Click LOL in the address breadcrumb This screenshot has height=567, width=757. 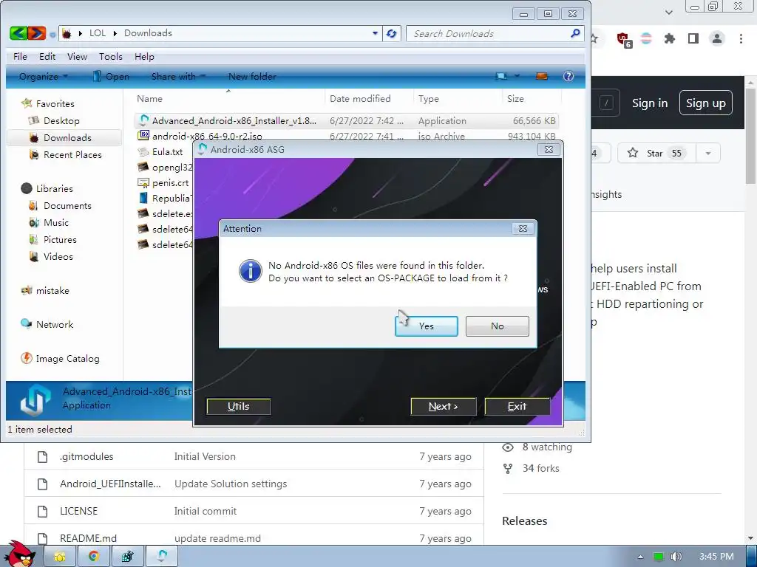coord(98,32)
